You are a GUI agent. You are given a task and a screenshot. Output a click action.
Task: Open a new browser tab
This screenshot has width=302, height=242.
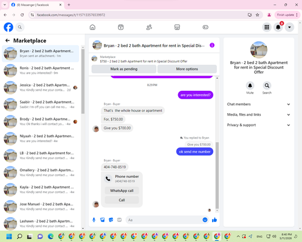coord(69,5)
